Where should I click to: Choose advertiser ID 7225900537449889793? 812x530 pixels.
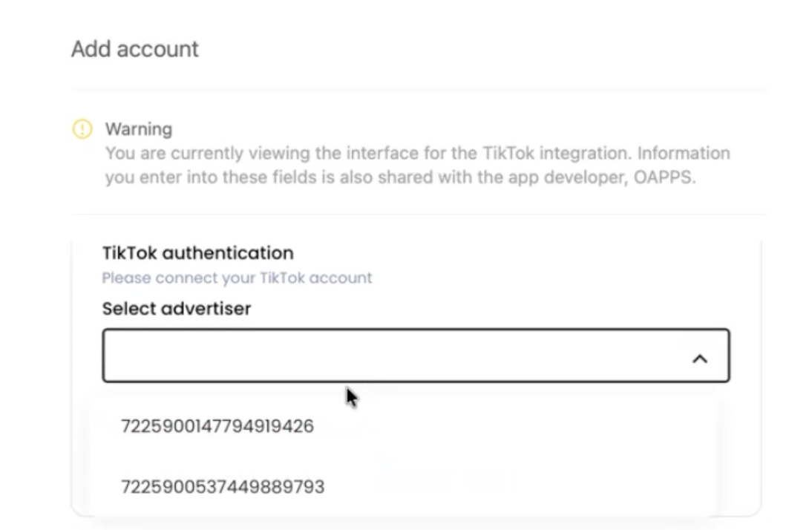click(223, 486)
